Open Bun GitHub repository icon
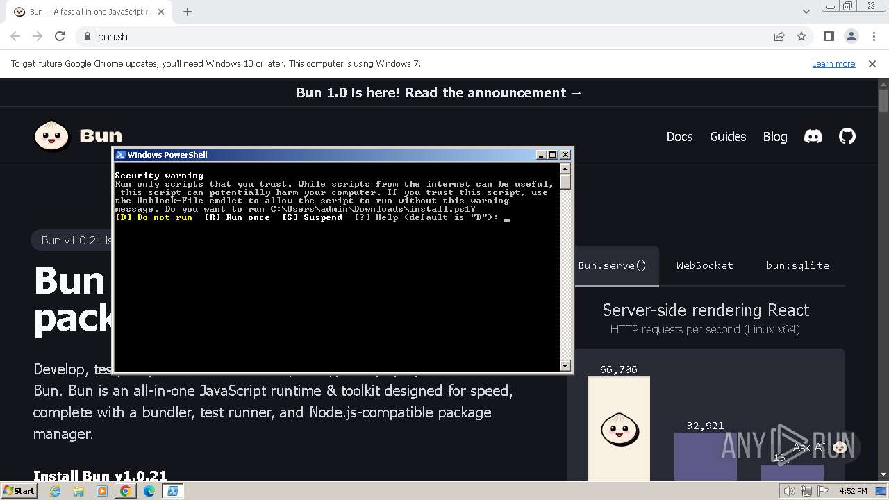This screenshot has width=889, height=500. [847, 137]
